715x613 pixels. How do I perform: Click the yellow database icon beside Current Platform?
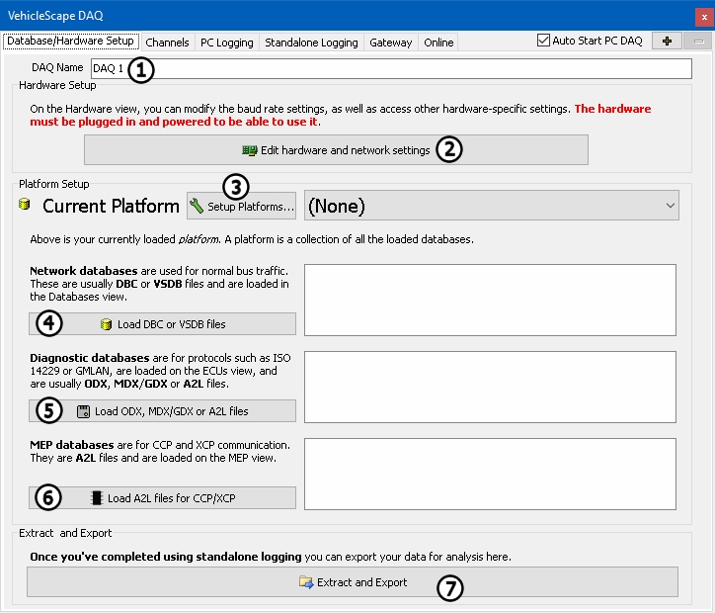25,206
